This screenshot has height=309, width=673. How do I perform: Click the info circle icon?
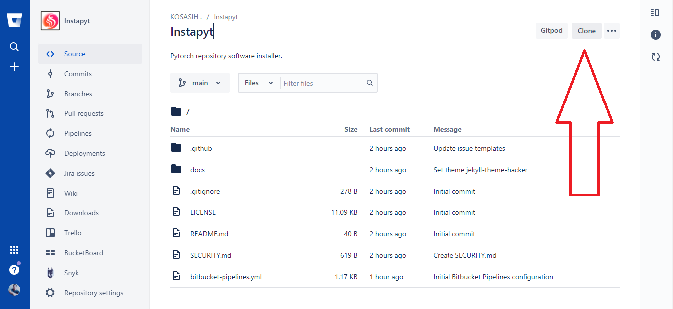tap(656, 35)
